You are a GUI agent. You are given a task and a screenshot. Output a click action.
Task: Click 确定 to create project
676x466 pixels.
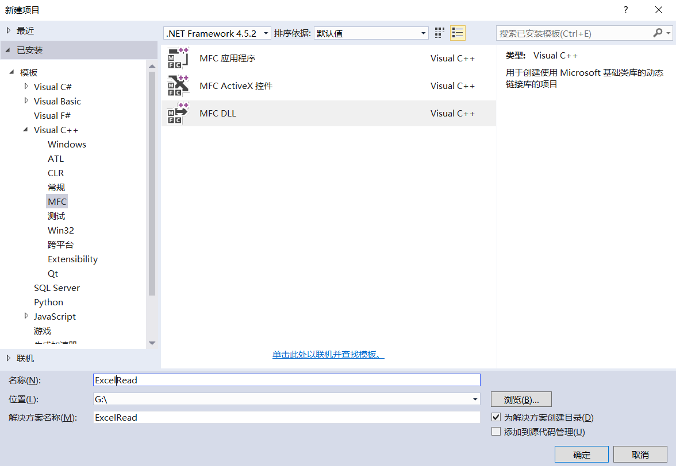pos(582,455)
